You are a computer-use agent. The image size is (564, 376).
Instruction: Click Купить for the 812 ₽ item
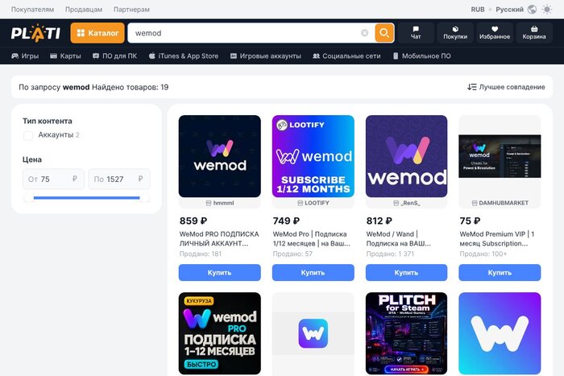click(x=406, y=272)
